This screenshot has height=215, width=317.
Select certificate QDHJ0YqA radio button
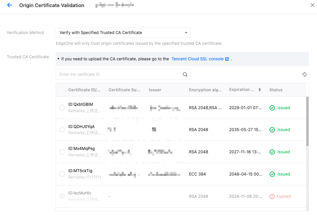[x=62, y=129]
